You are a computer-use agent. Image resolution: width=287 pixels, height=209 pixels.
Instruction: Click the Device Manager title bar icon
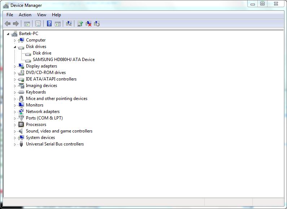(x=6, y=5)
